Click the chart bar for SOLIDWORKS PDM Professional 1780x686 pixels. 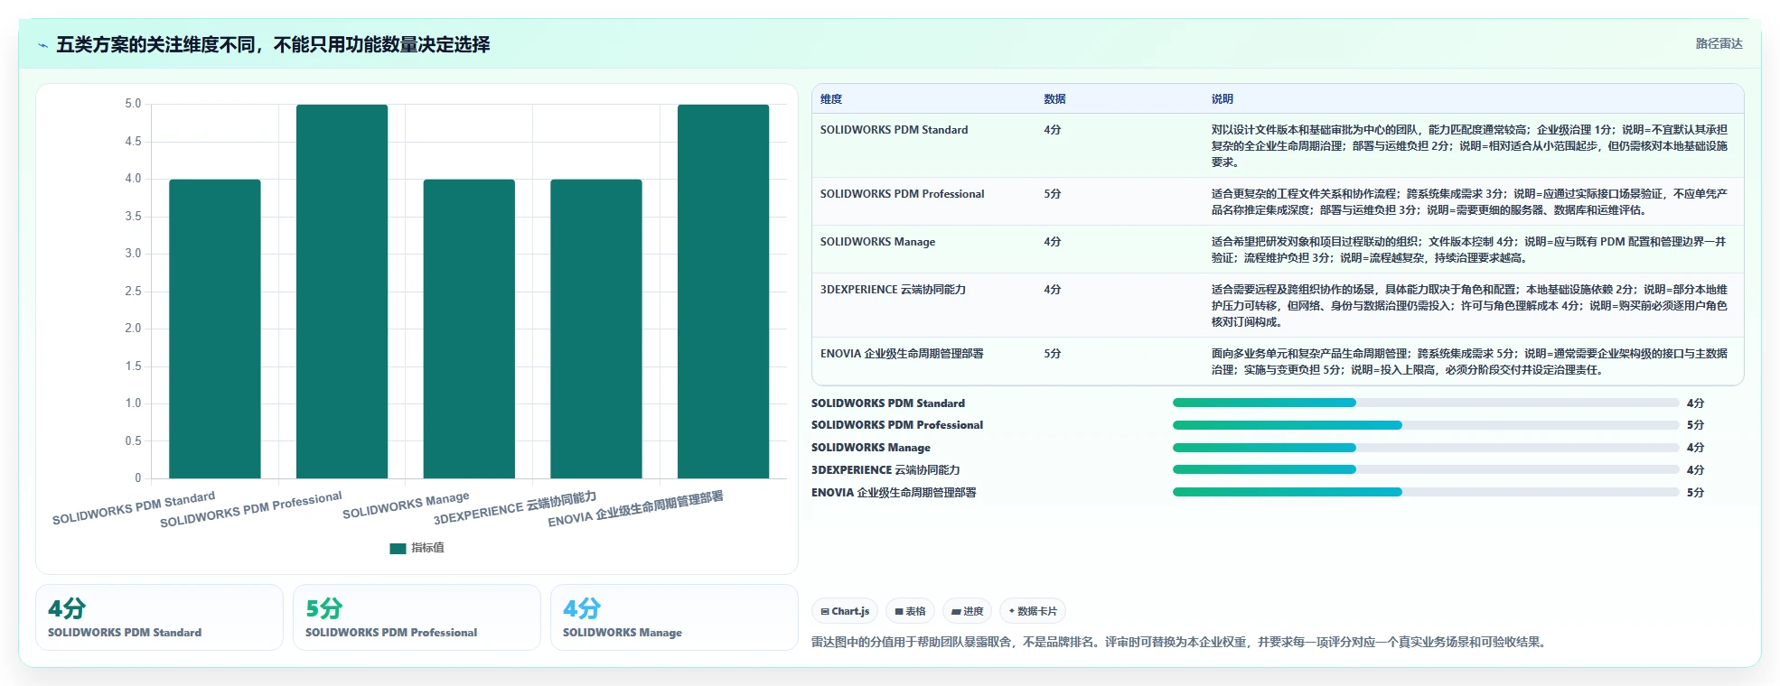coord(342,292)
